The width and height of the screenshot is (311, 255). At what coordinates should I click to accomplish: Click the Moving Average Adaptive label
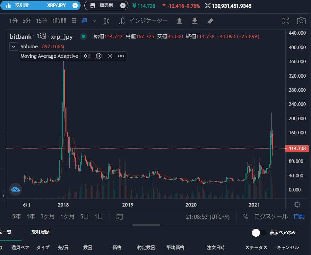point(49,56)
